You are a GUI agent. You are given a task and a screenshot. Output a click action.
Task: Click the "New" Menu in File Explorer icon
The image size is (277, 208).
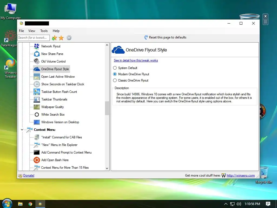point(37,145)
